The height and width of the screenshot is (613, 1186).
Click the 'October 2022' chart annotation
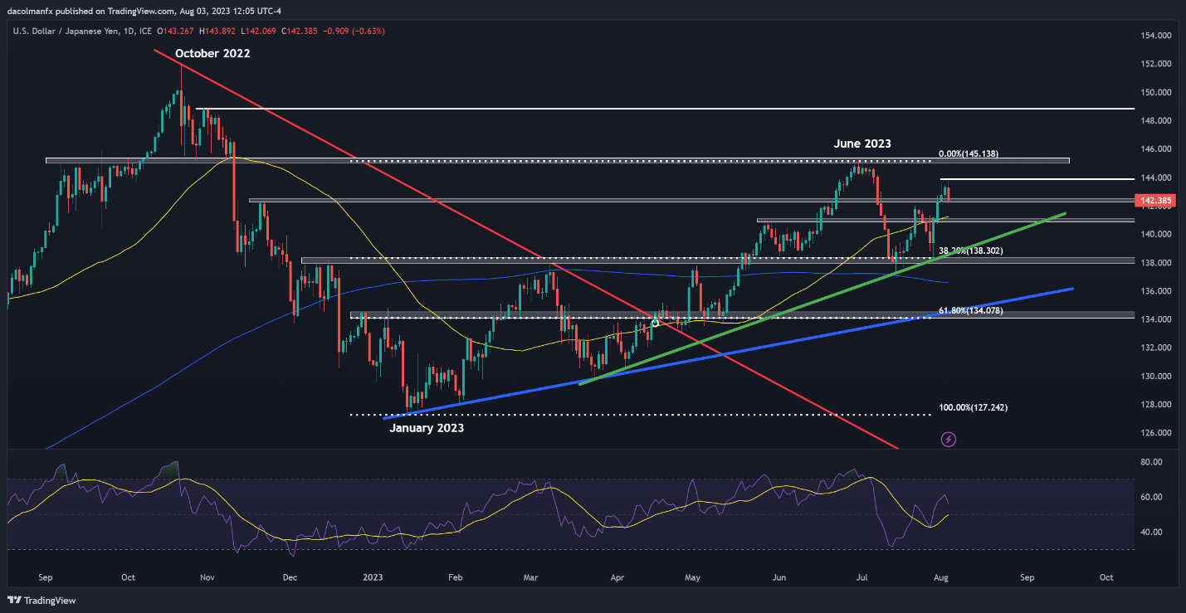212,53
